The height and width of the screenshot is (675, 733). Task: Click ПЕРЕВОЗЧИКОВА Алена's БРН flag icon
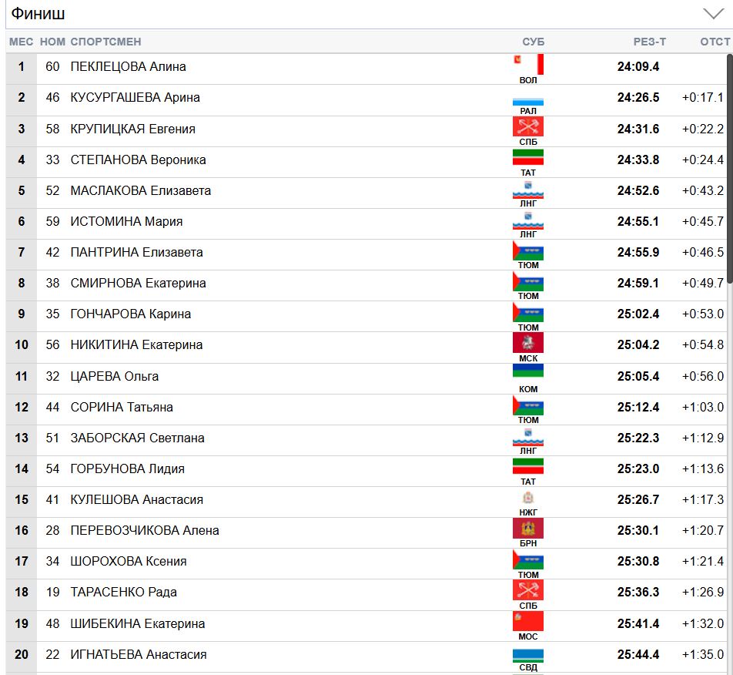point(528,528)
